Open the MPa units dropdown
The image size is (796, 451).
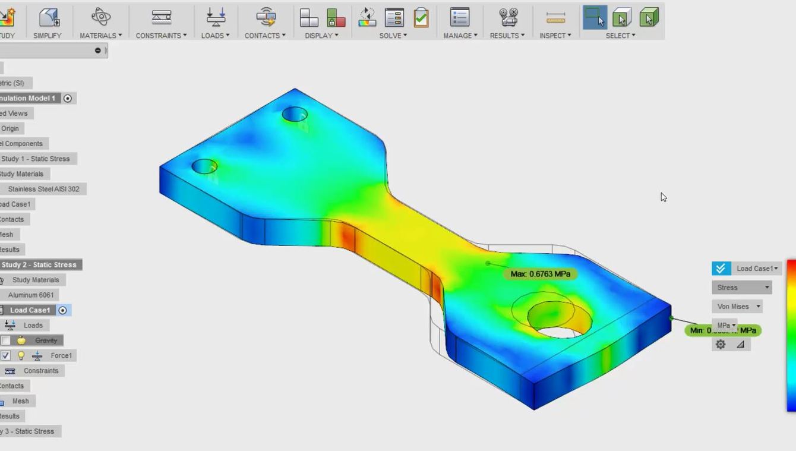point(725,325)
